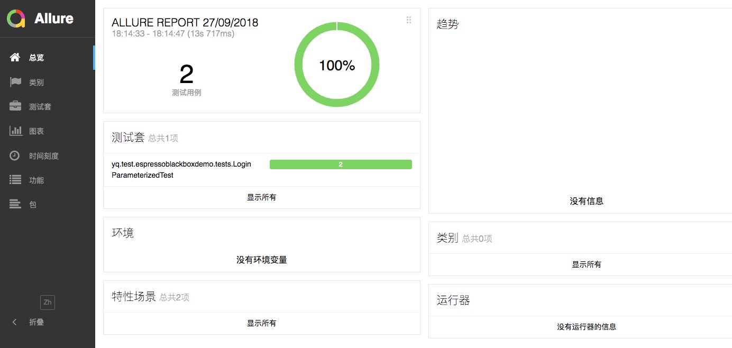Open 类别 categories via flag icon
This screenshot has width=732, height=348.
click(x=15, y=82)
